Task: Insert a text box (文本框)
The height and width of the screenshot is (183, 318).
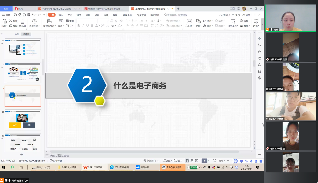Action: point(189,21)
